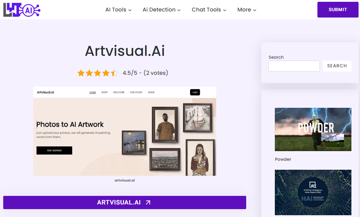Image resolution: width=360 pixels, height=217 pixels.
Task: Open the More menu
Action: pos(247,10)
